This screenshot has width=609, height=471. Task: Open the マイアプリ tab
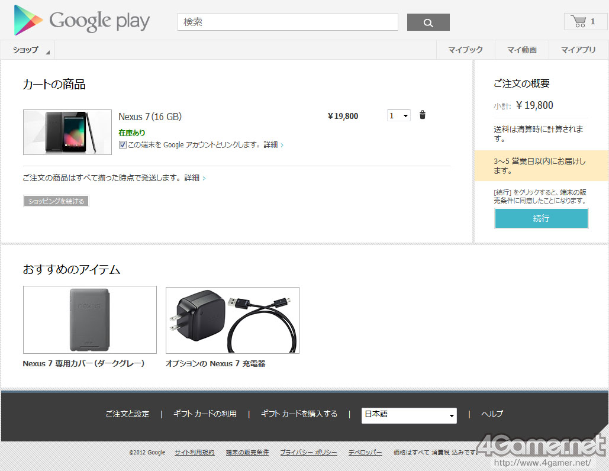578,50
